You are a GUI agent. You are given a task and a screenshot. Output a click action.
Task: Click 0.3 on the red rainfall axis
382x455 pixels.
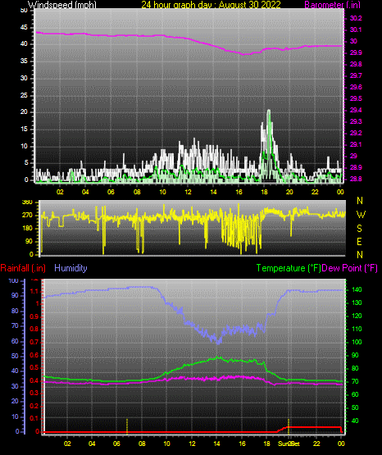coord(34,394)
